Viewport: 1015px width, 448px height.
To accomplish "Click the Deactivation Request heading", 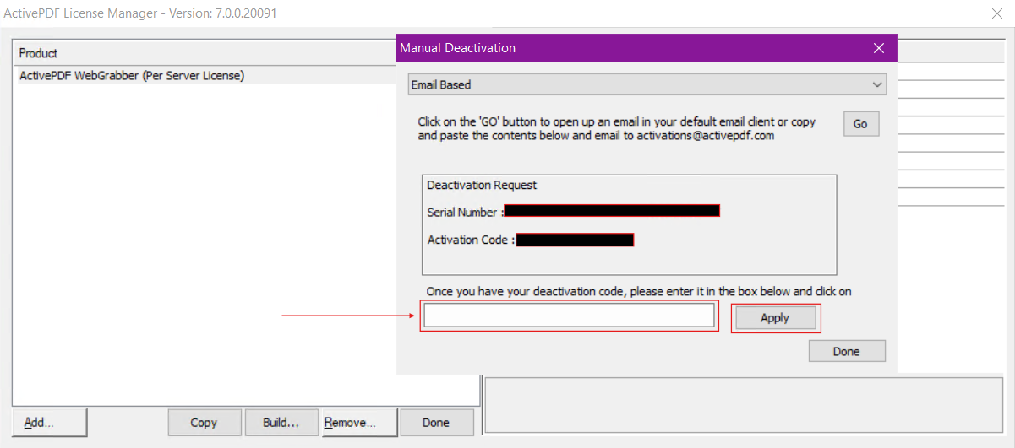I will coord(482,185).
